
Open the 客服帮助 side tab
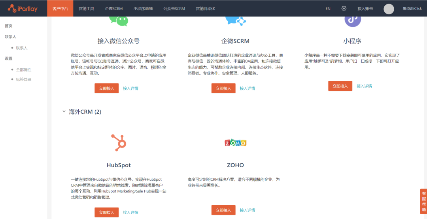423,202
